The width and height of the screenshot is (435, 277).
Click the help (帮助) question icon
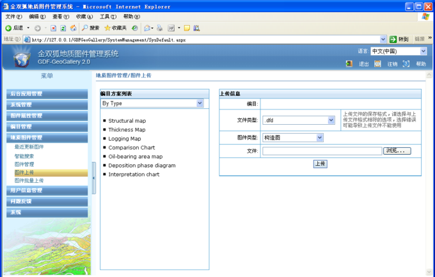point(406,64)
